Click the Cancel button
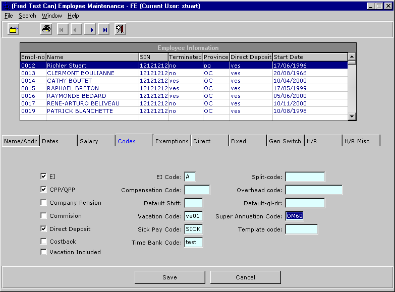The height and width of the screenshot is (292, 395). tap(245, 277)
